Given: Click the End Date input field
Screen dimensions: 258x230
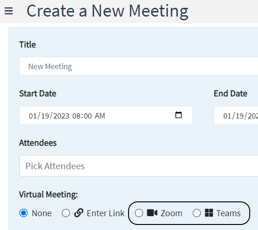Looking at the screenshot, I should [x=236, y=115].
